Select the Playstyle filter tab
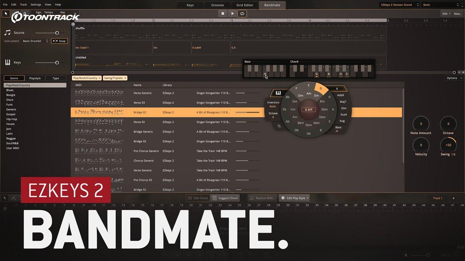 click(x=35, y=78)
